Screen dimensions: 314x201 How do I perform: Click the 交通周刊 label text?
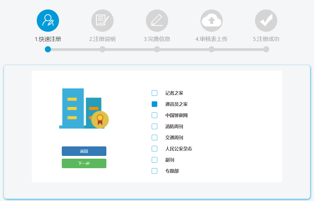[x=174, y=138]
